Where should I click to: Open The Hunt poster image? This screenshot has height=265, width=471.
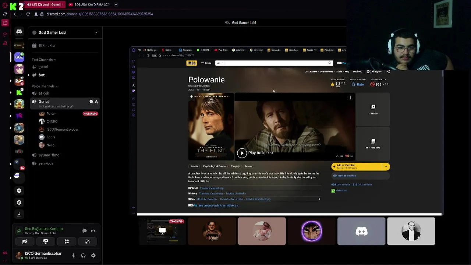[x=211, y=127]
